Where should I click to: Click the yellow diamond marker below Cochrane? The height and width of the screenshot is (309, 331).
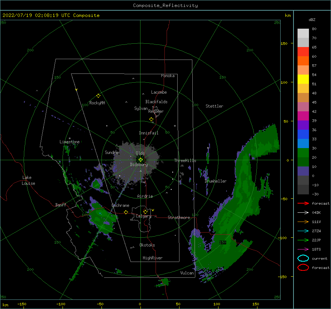126,212
